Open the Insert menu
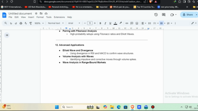This screenshot has height=111, width=198. pos(31,17)
